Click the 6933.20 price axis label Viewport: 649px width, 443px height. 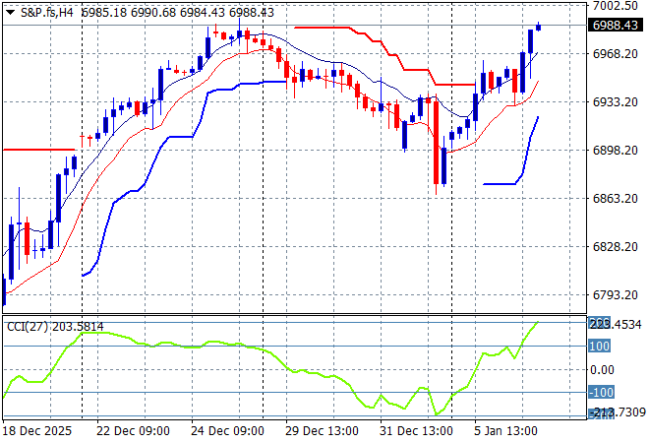pos(618,102)
